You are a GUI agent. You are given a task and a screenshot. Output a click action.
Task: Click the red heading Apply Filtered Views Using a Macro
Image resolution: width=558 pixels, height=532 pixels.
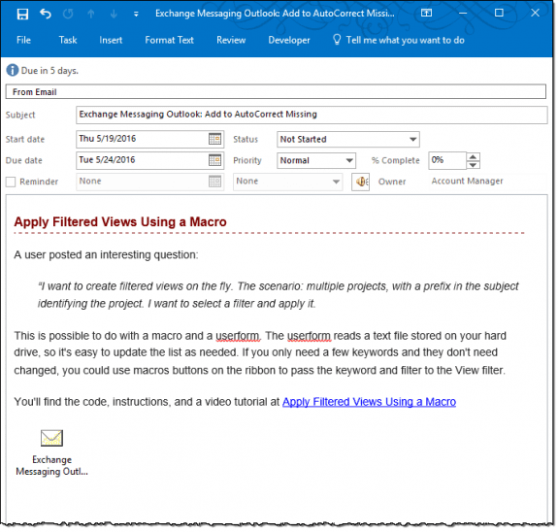[x=120, y=222]
